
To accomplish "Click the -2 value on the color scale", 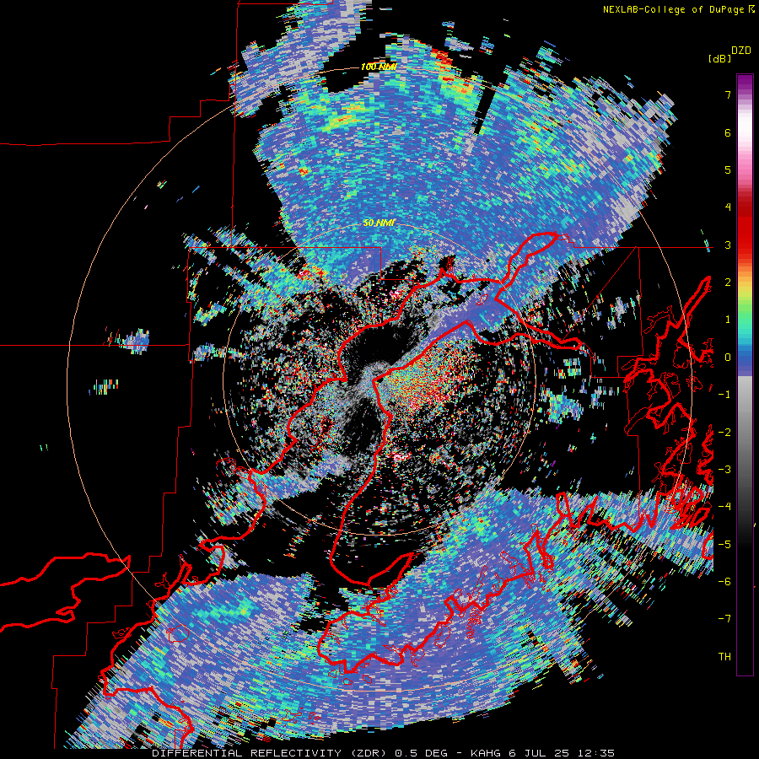I will [x=724, y=433].
